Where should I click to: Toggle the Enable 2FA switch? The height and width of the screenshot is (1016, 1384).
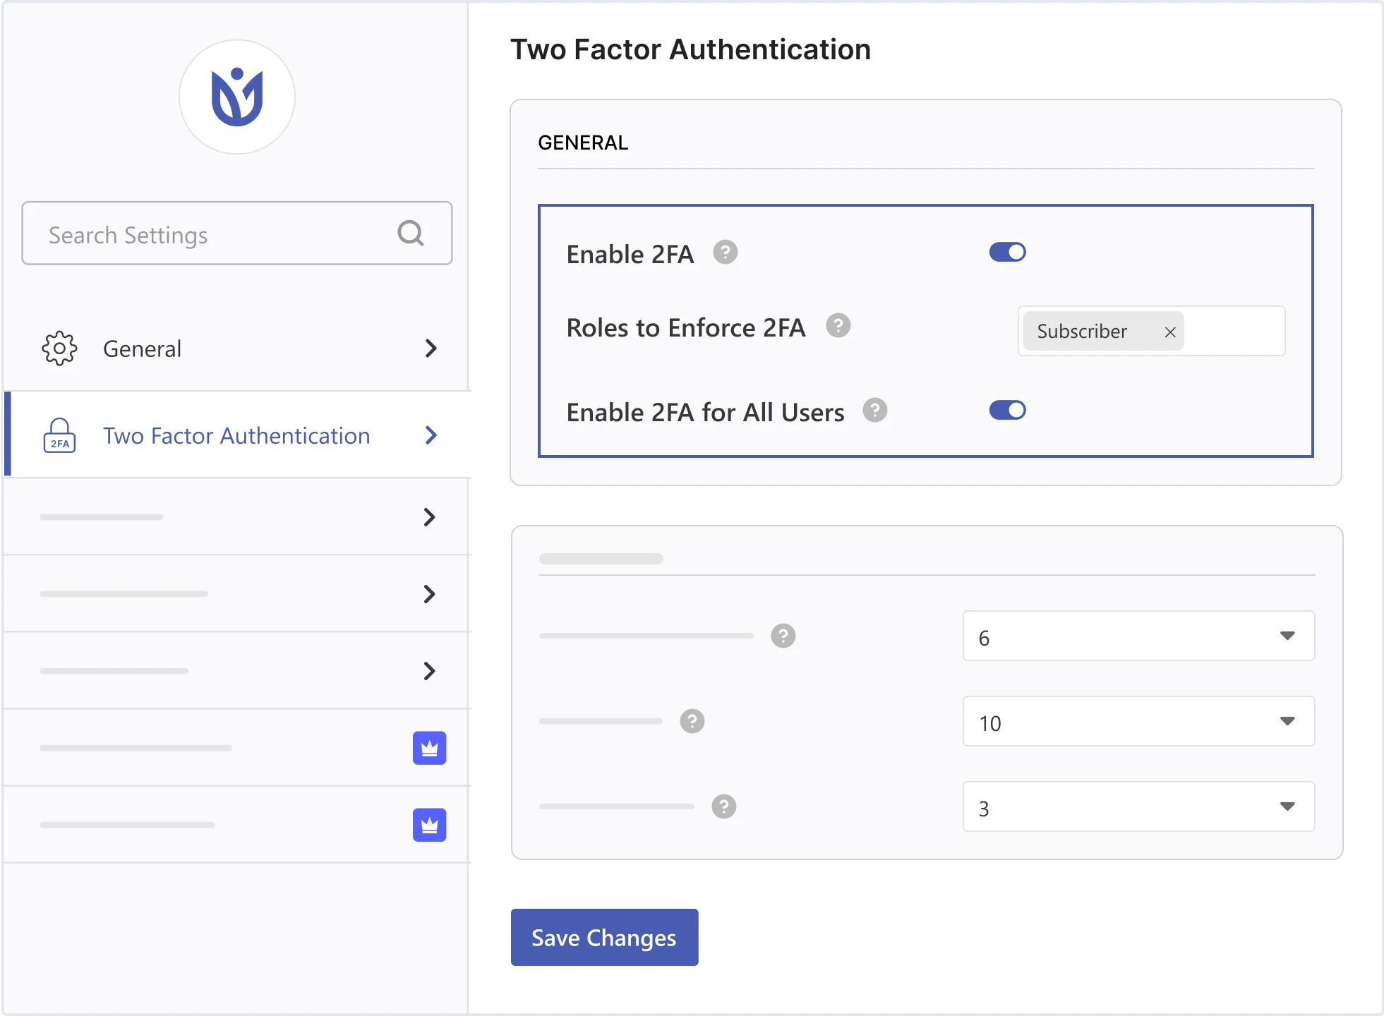point(1007,252)
